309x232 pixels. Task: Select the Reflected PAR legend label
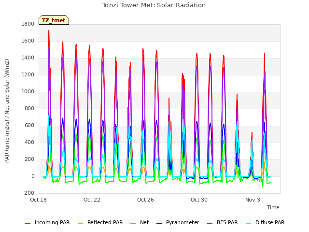pos(105,222)
